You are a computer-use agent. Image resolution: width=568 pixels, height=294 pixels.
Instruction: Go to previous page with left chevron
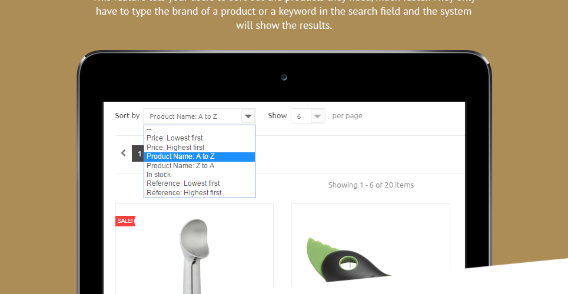pyautogui.click(x=123, y=153)
